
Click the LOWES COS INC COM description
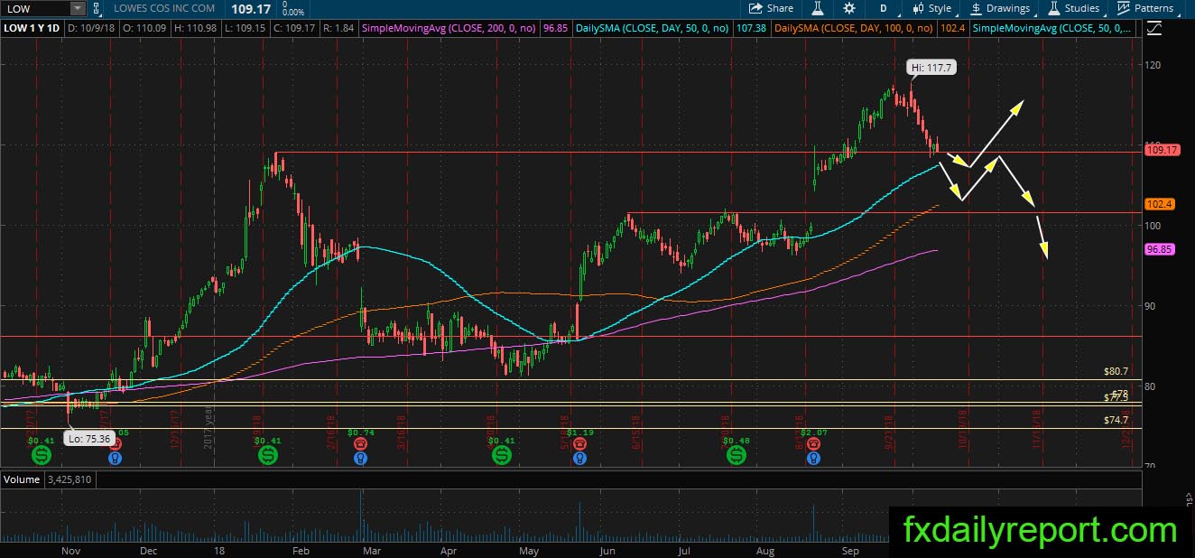tap(165, 8)
